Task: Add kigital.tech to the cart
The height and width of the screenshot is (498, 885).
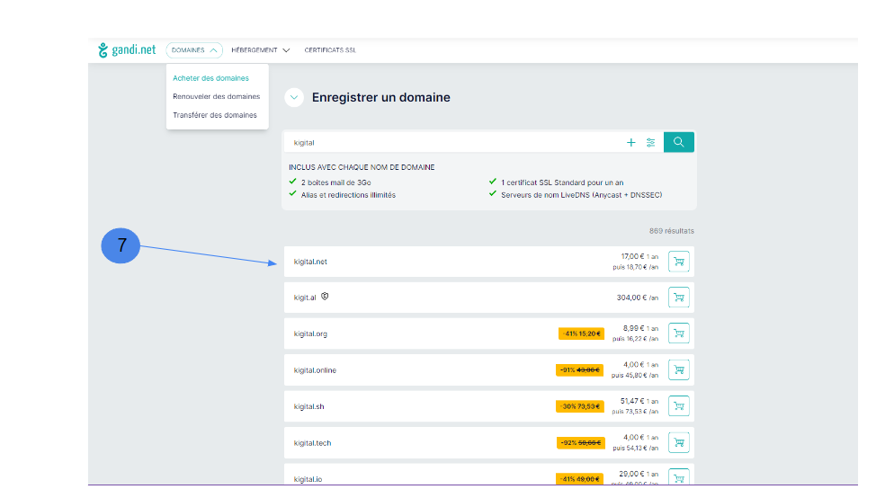Action: pos(679,442)
